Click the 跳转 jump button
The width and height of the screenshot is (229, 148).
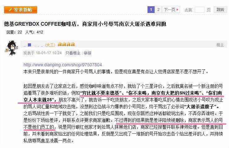coord(220,10)
